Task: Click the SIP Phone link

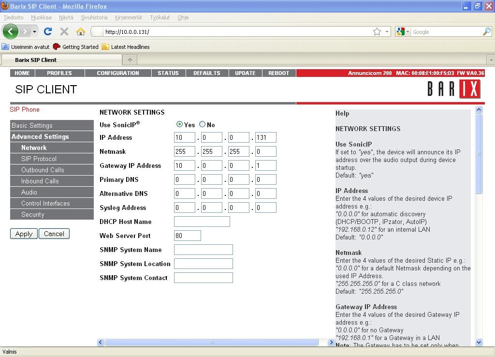Action: pyautogui.click(x=25, y=110)
